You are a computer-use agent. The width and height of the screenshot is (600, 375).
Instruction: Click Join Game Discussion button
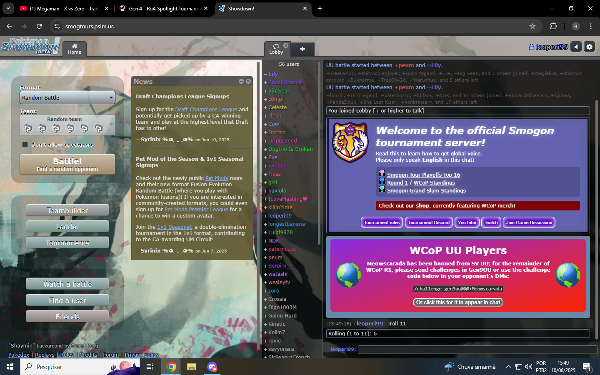point(529,222)
